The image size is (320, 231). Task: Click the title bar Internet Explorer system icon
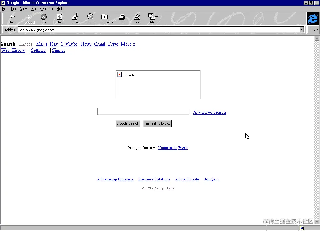[x=3, y=2]
